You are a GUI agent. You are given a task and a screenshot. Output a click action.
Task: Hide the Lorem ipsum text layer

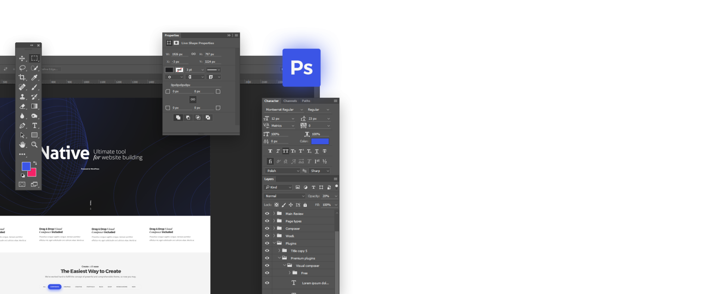point(267,283)
